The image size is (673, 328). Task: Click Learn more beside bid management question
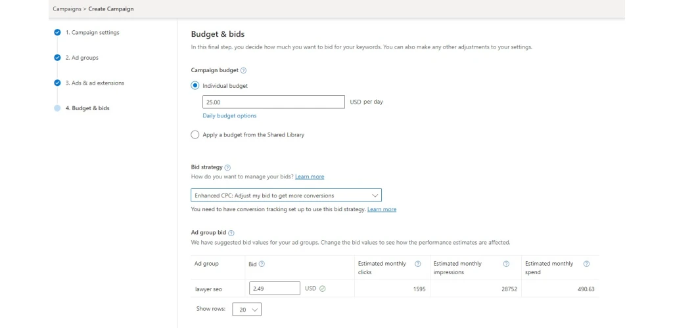coord(310,176)
